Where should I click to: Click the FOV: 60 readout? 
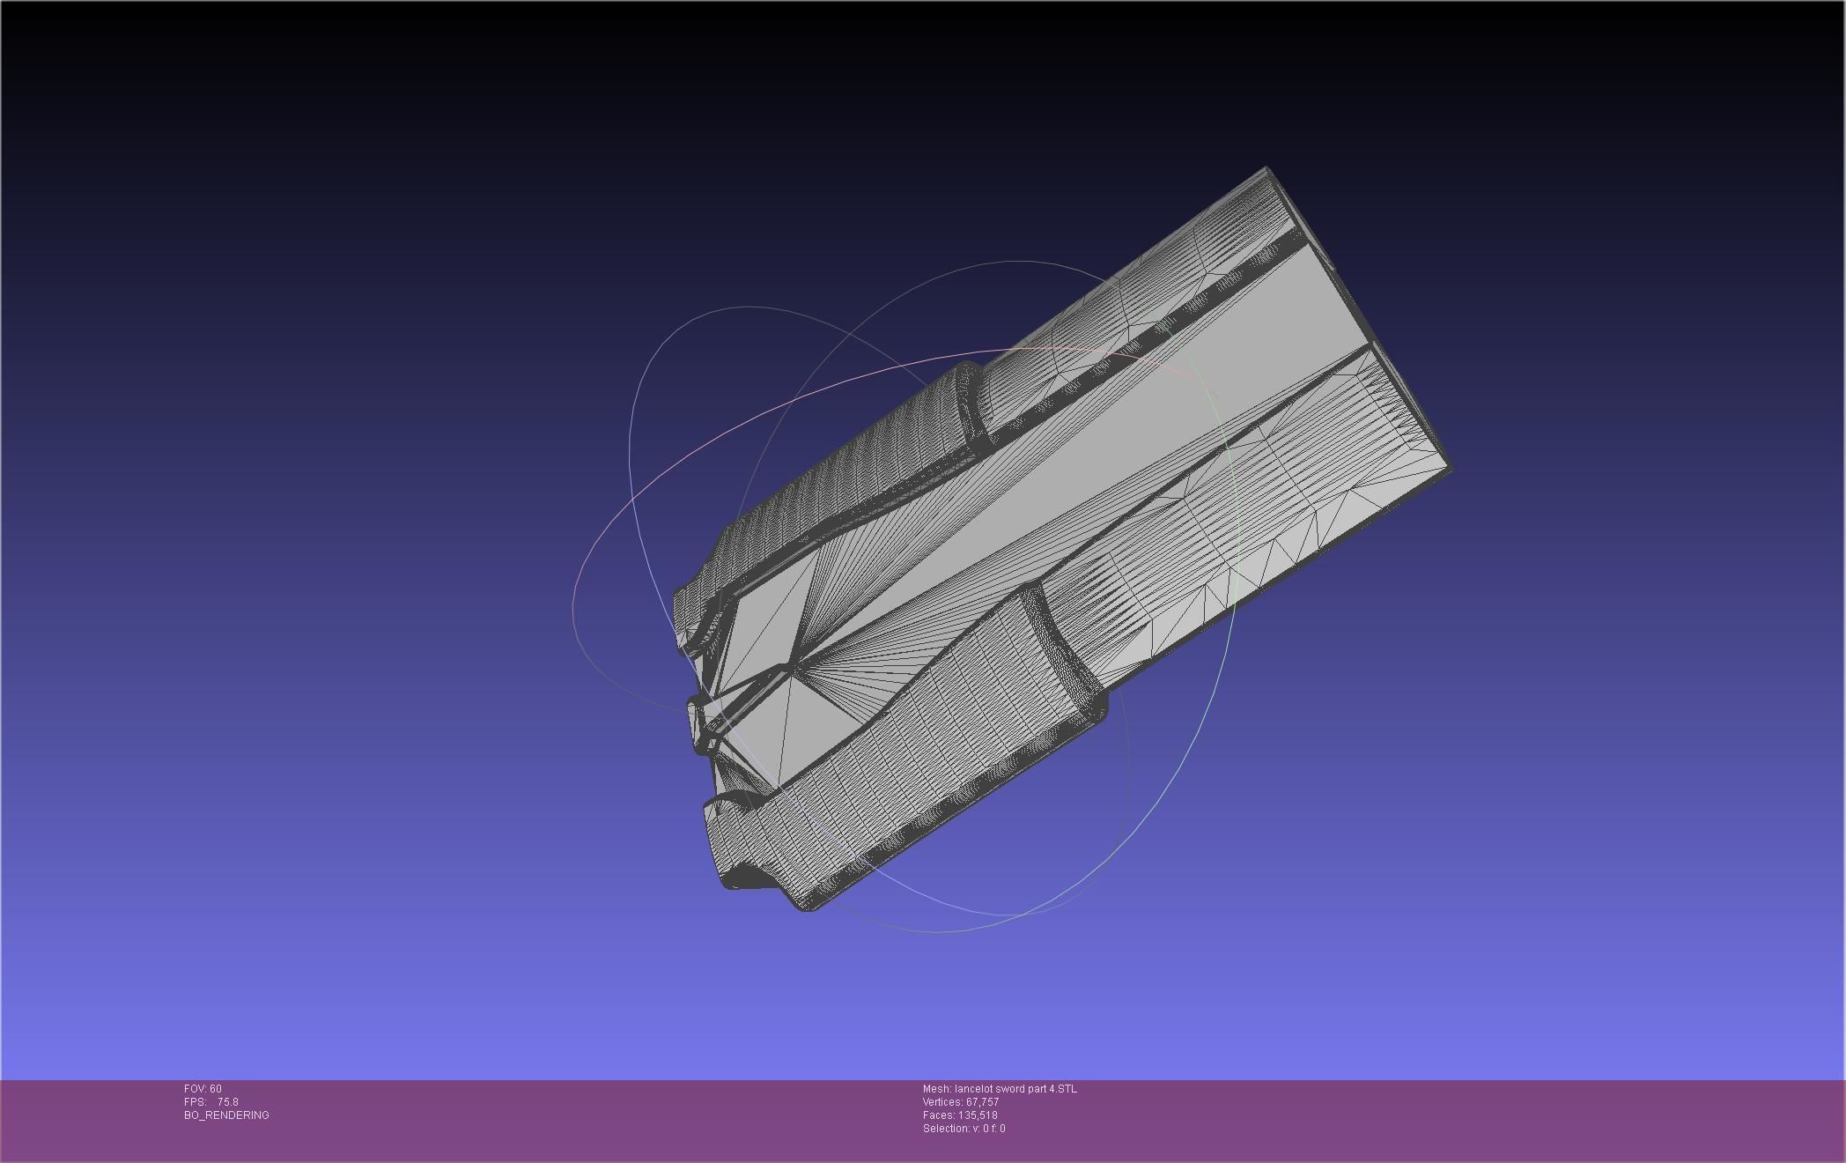coord(203,1089)
